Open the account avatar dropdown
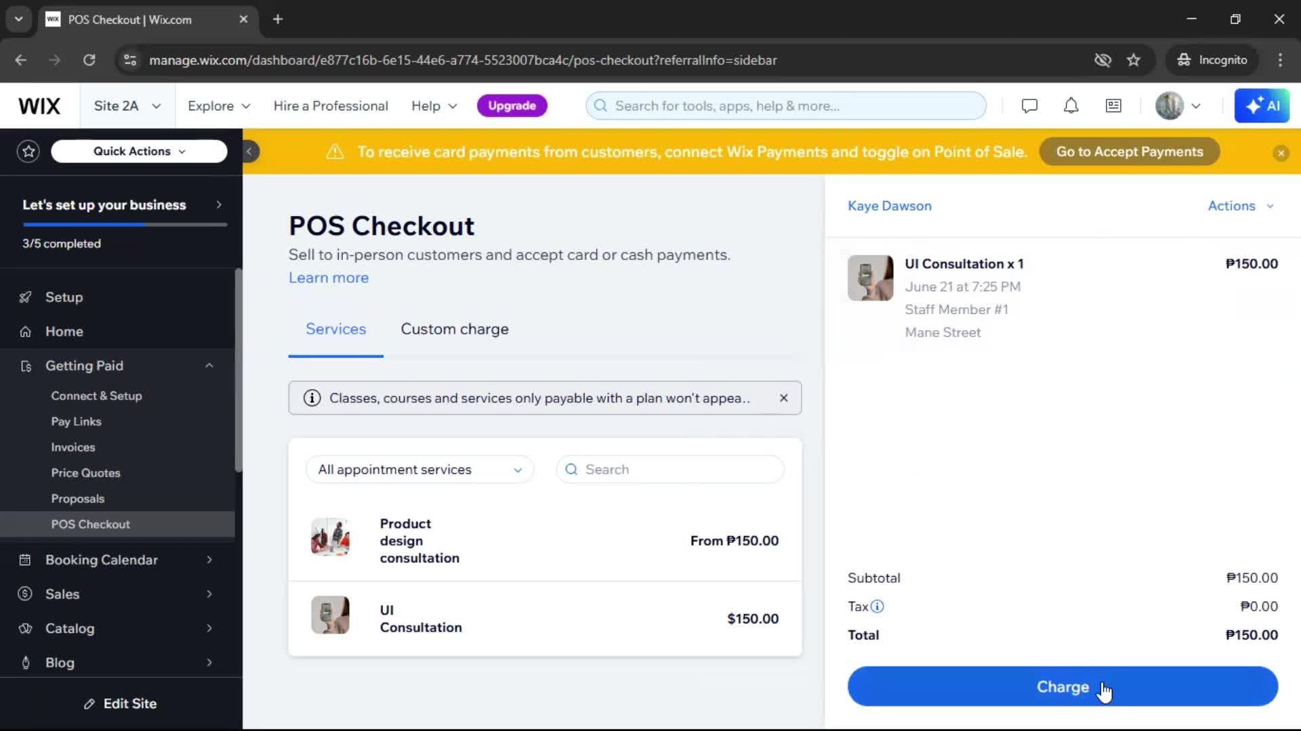1301x731 pixels. tap(1178, 106)
